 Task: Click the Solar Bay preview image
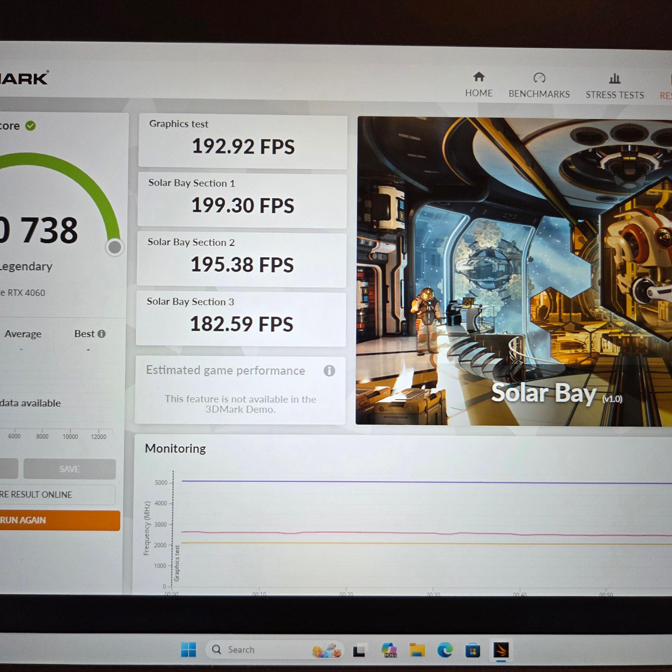514,271
